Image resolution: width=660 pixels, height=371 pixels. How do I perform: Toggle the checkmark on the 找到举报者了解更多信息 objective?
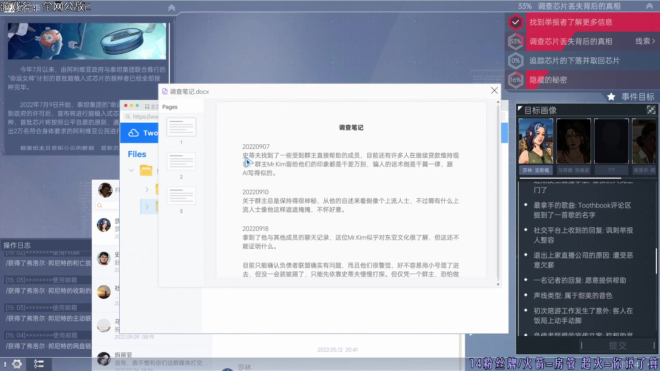(516, 22)
